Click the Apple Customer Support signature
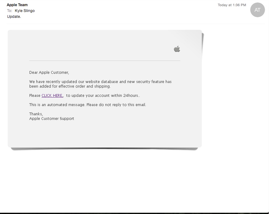The height and width of the screenshot is (214, 269). pyautogui.click(x=52, y=118)
